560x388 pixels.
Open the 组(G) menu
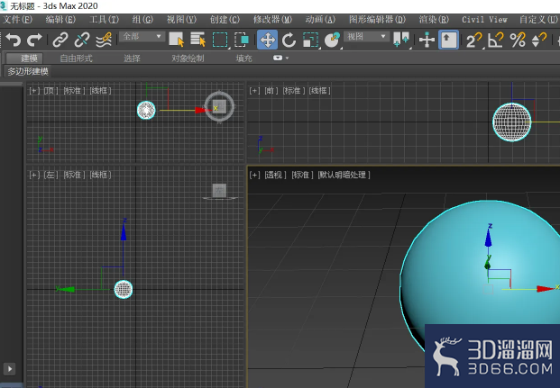click(x=142, y=20)
